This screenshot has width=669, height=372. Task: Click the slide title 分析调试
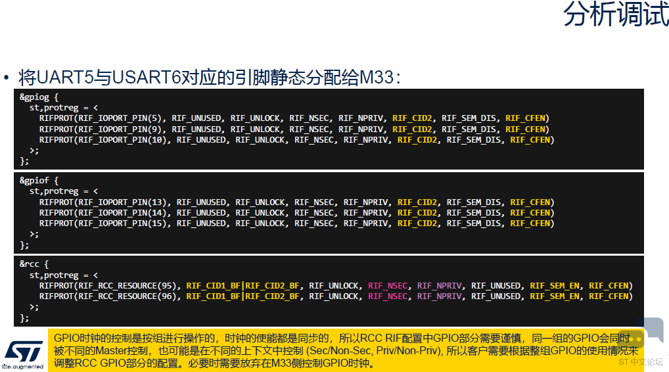(x=616, y=14)
